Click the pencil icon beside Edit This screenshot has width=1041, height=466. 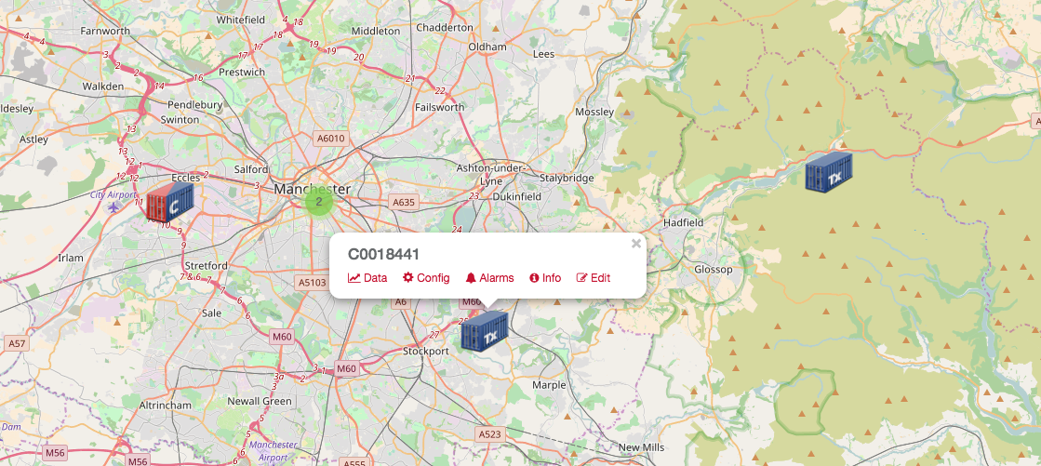582,278
